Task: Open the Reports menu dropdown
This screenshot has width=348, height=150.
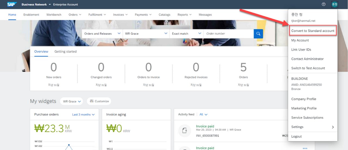Action: click(184, 15)
